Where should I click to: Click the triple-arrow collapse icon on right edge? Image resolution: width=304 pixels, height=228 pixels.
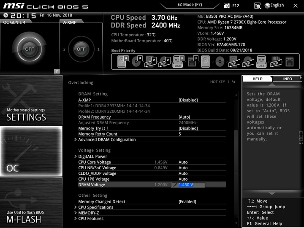tap(301, 143)
